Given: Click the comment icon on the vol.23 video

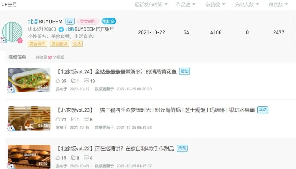Looking at the screenshot, I should tap(86, 119).
